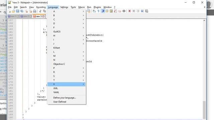Open the Window menu
Image resolution: width=214 pixels, height=120 pixels.
pos(108,7)
